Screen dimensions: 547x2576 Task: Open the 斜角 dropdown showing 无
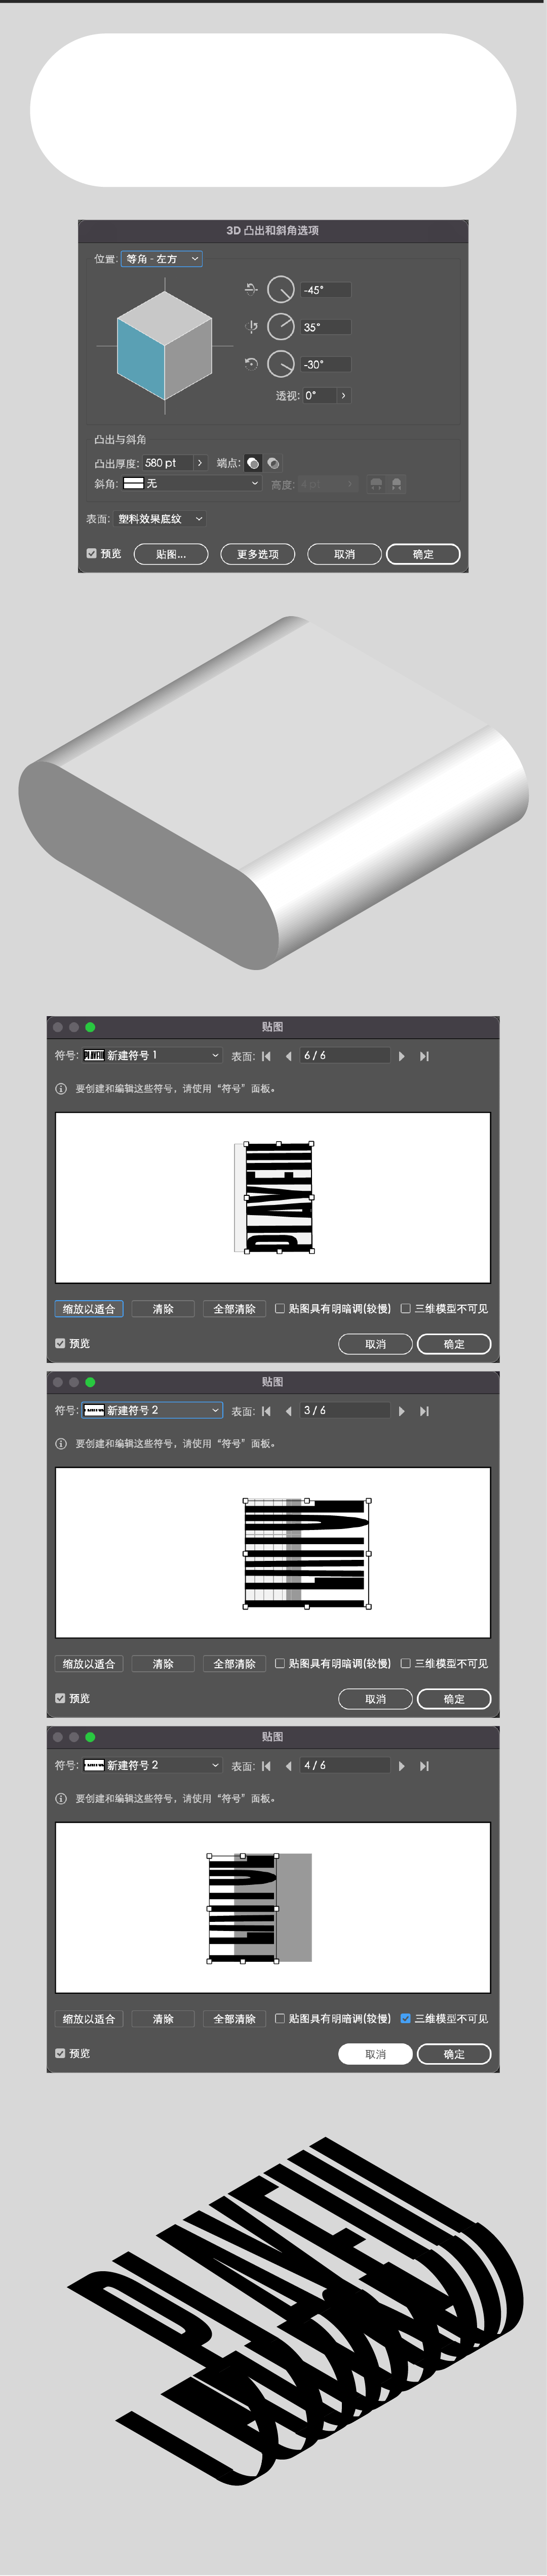click(x=192, y=484)
